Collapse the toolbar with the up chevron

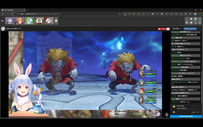tap(200, 19)
